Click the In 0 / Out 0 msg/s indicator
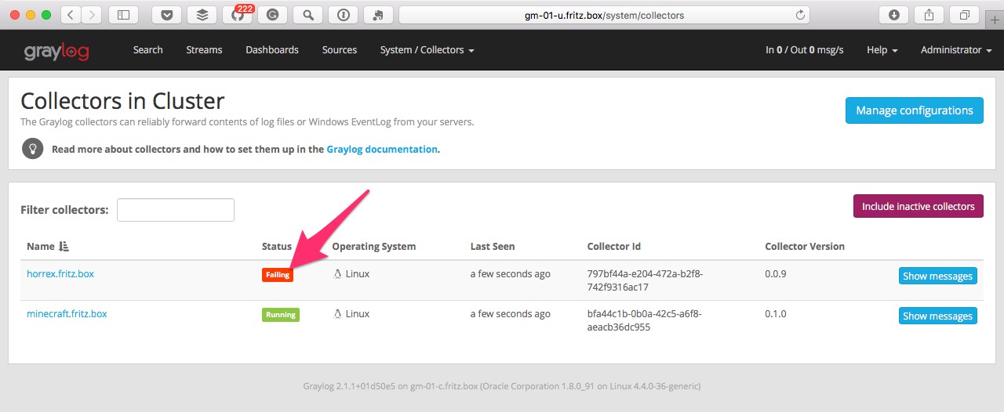 pyautogui.click(x=805, y=50)
